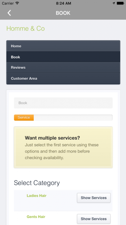Click the Book breadcrumb field
Viewport: 126px width, 225px height.
63,103
